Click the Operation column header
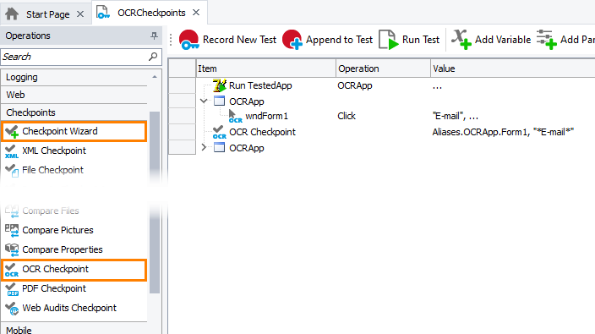This screenshot has height=334, width=595. click(383, 68)
